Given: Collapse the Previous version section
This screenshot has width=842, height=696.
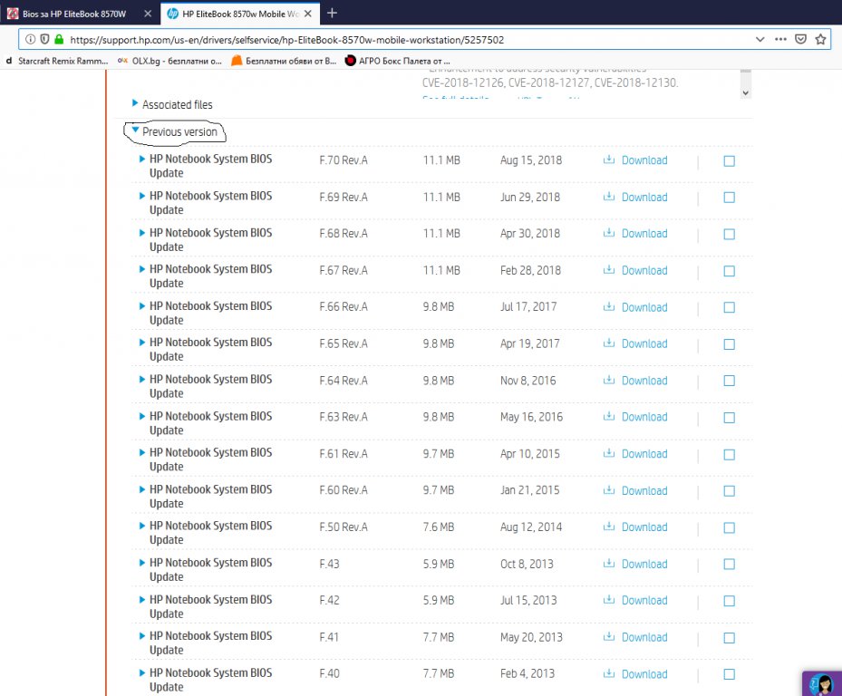Looking at the screenshot, I should tap(136, 131).
